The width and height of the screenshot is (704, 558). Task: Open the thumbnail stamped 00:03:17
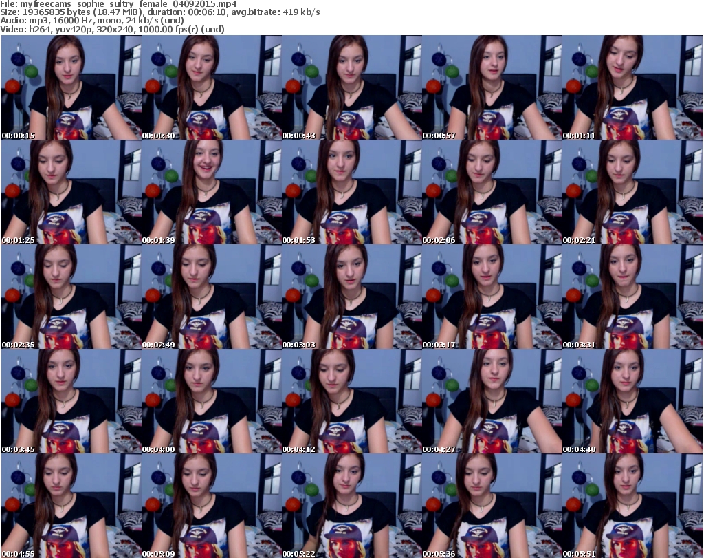tap(492, 297)
